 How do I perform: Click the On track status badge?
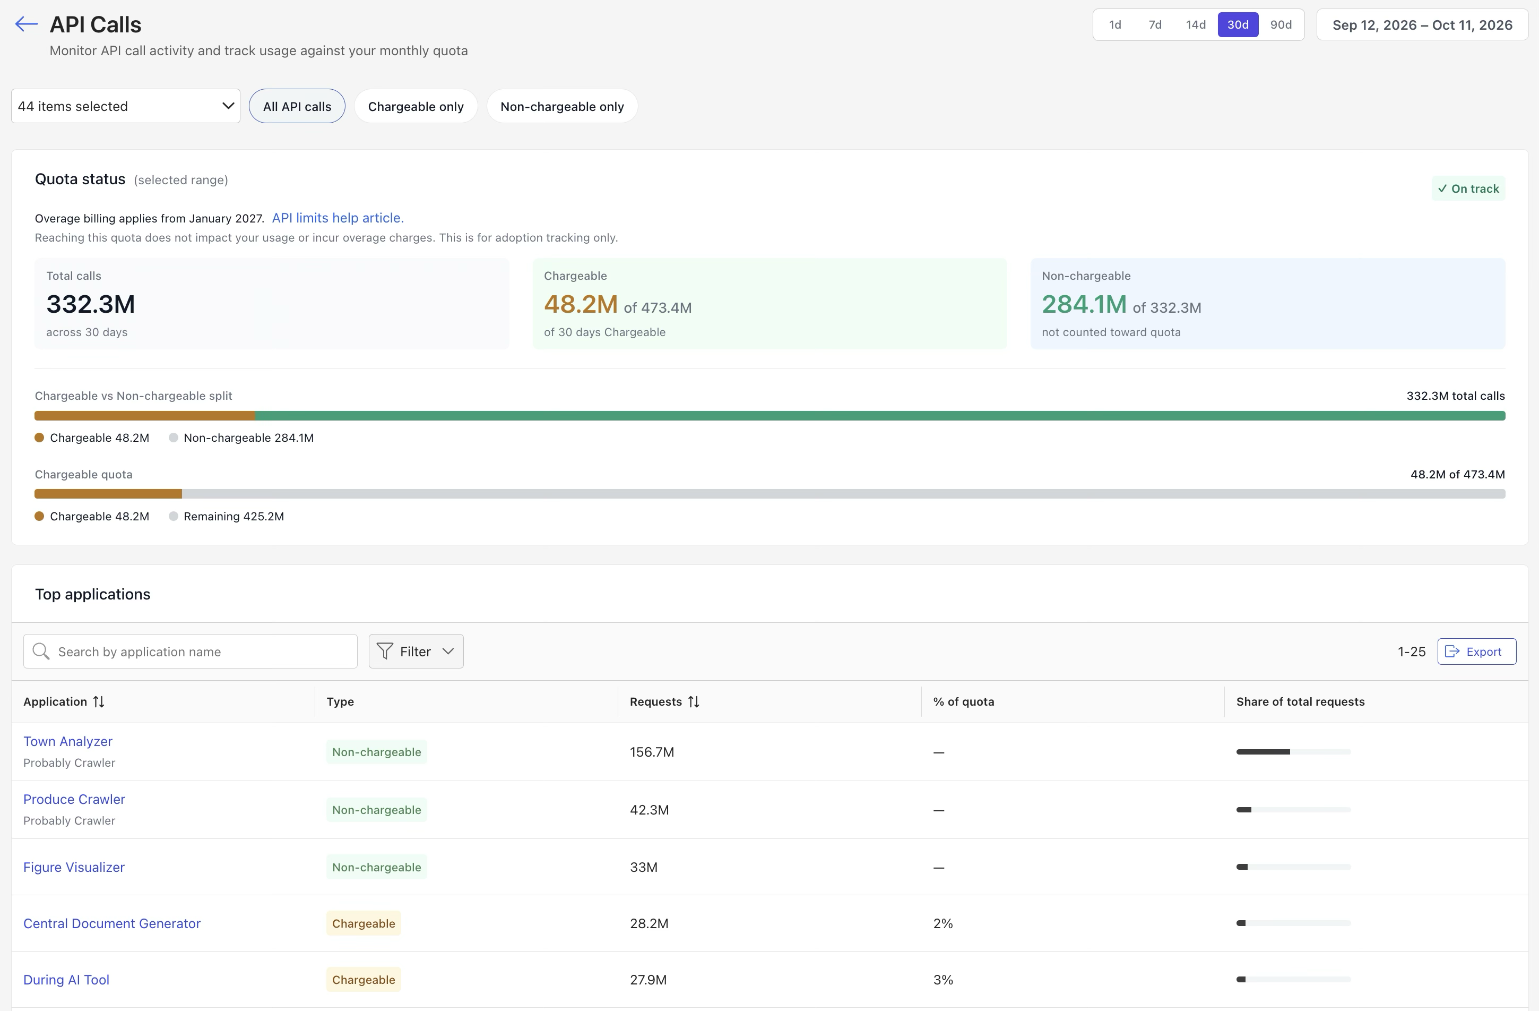[1468, 188]
